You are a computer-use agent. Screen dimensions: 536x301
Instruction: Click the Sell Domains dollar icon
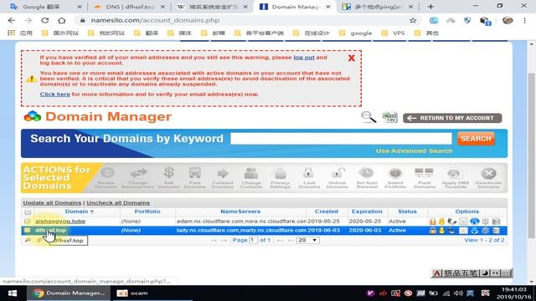click(168, 173)
